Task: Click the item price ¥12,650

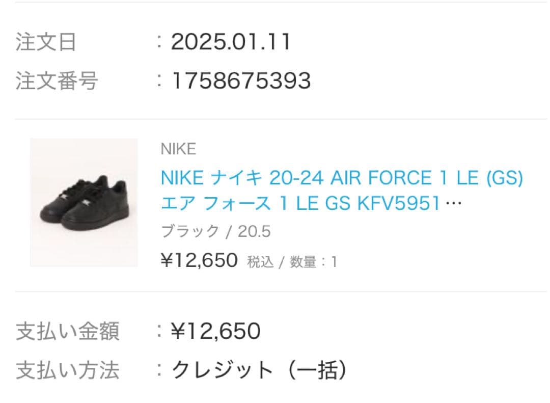Action: [198, 260]
